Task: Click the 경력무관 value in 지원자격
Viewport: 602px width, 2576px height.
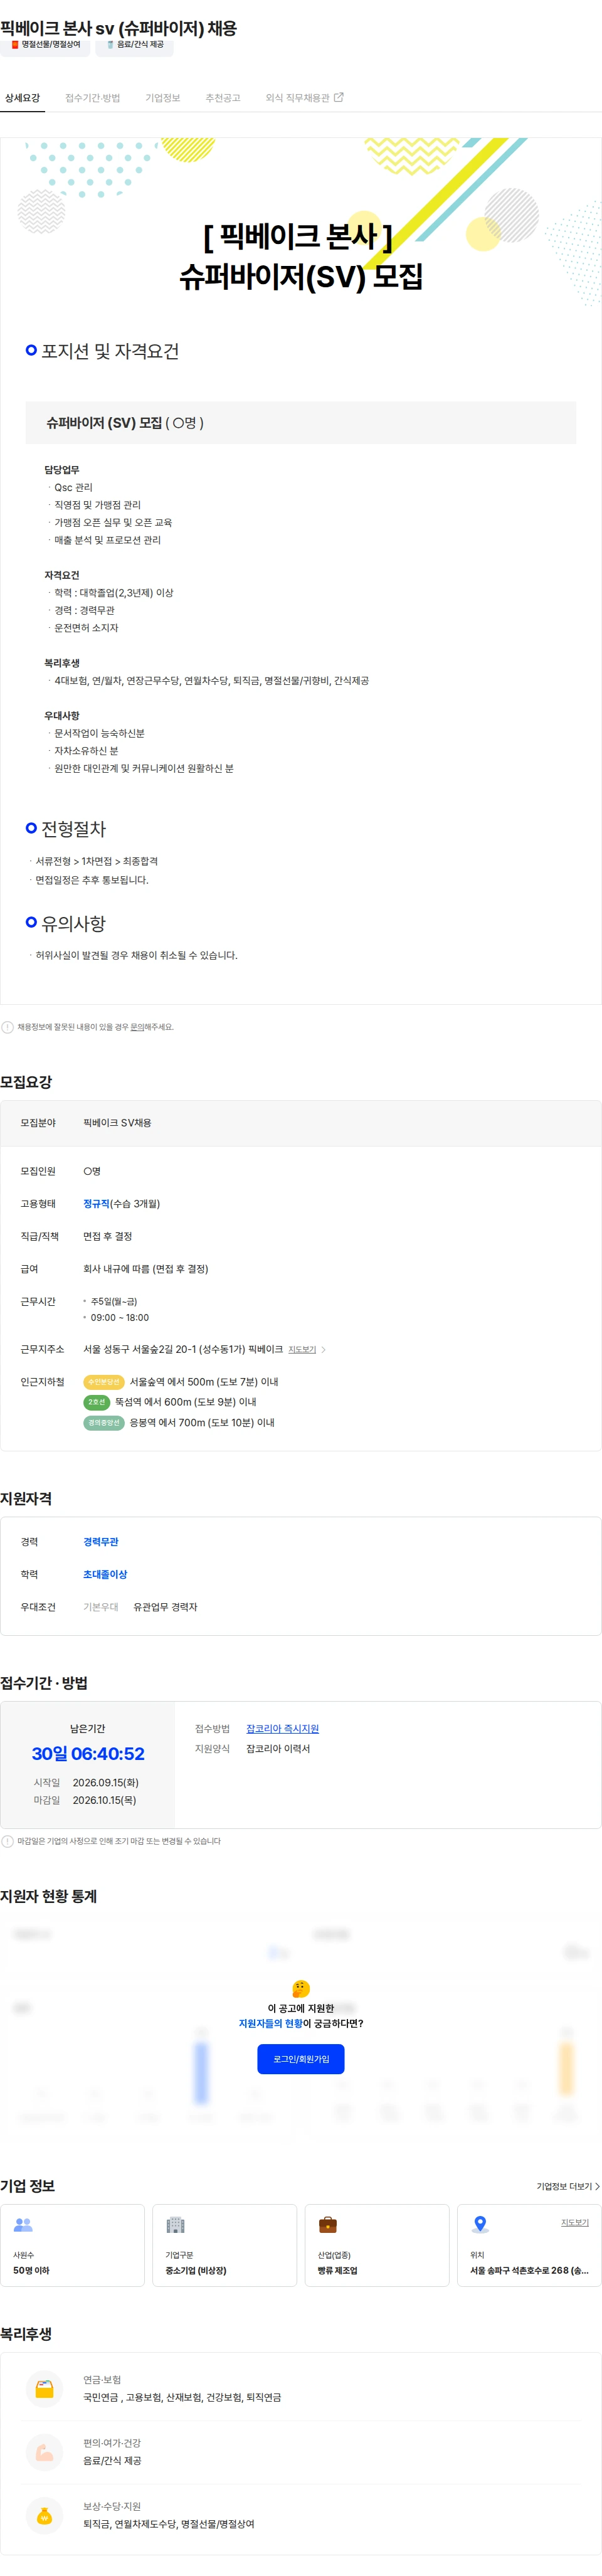Action: coord(101,1542)
